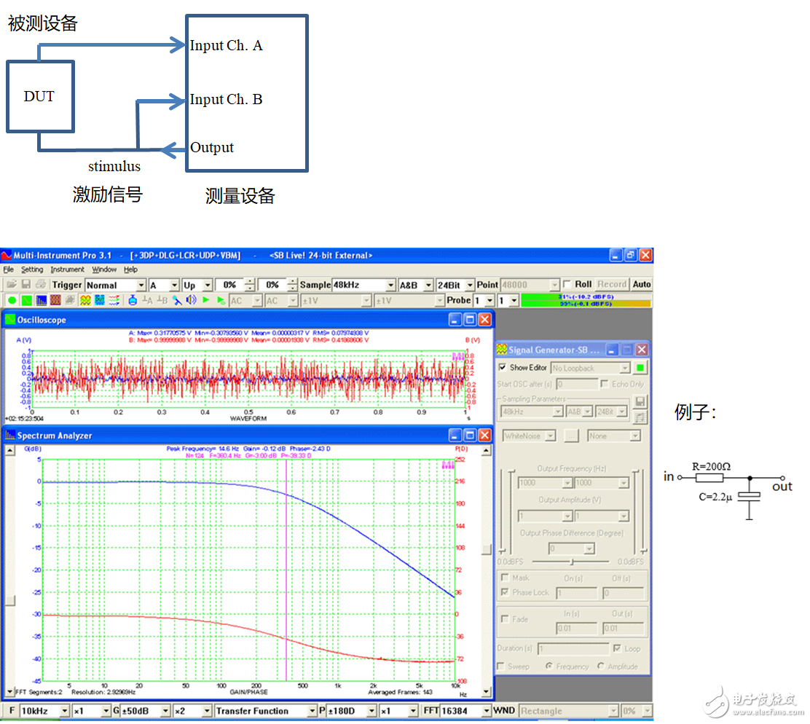The height and width of the screenshot is (724, 810).
Task: Click the Spectrum Analyzer window title icon
Action: 10,436
